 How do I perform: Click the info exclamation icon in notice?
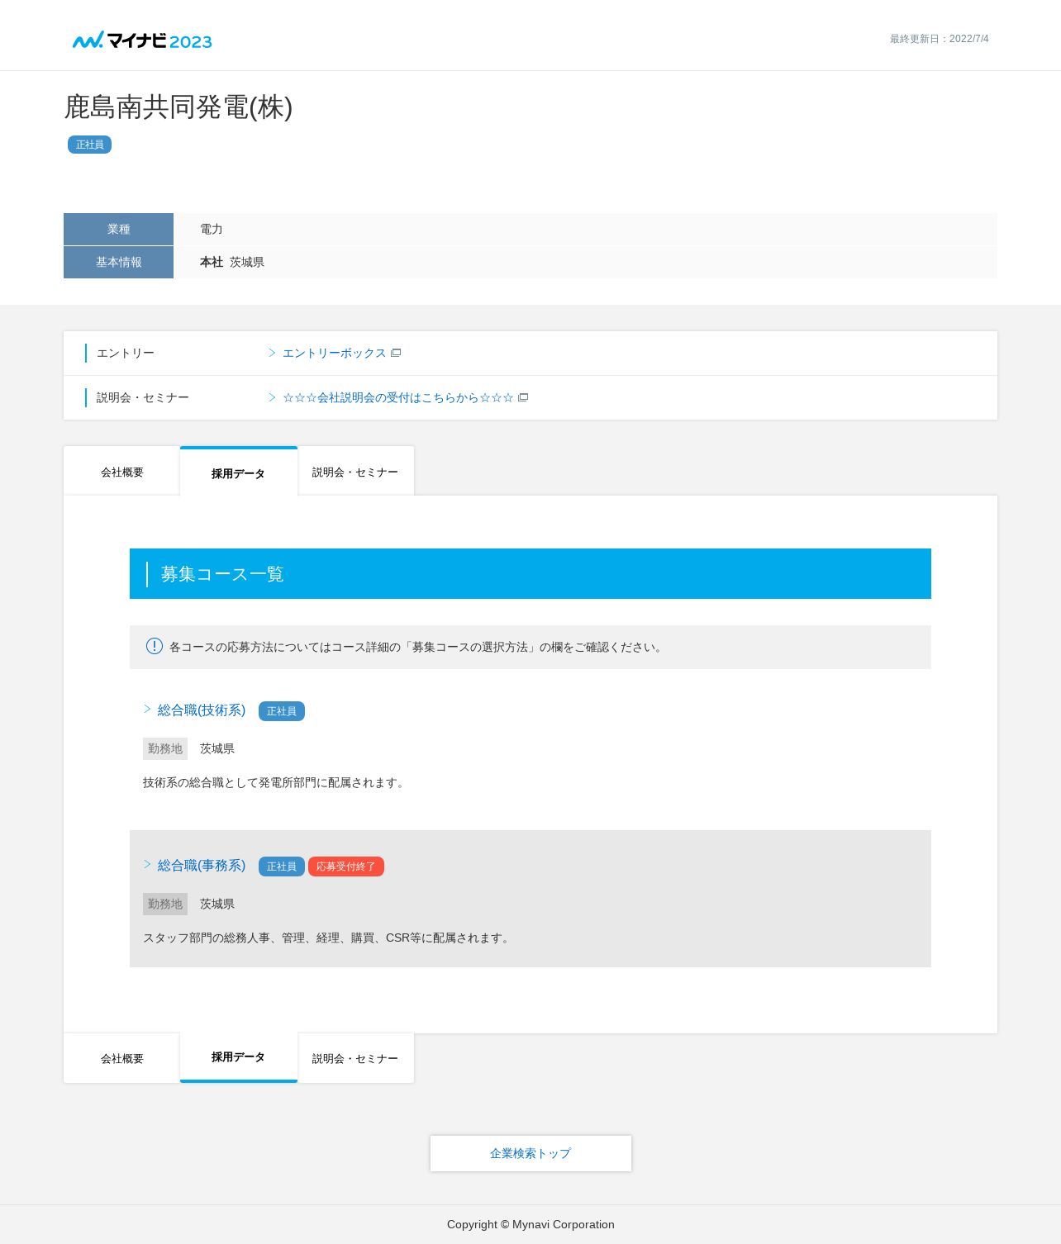click(154, 646)
